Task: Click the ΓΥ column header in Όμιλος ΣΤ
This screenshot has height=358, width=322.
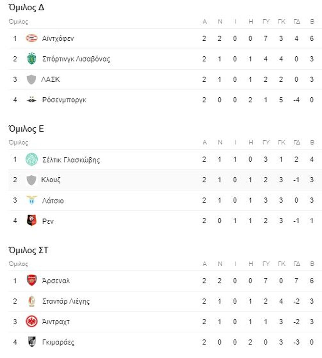Action: pos(266,264)
